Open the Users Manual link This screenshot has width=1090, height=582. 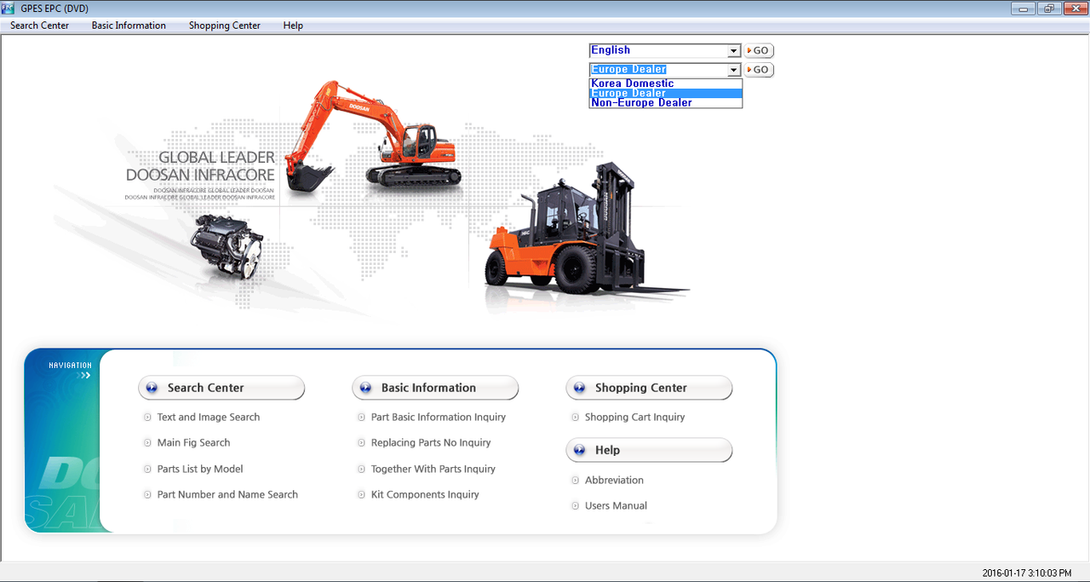[x=616, y=506]
